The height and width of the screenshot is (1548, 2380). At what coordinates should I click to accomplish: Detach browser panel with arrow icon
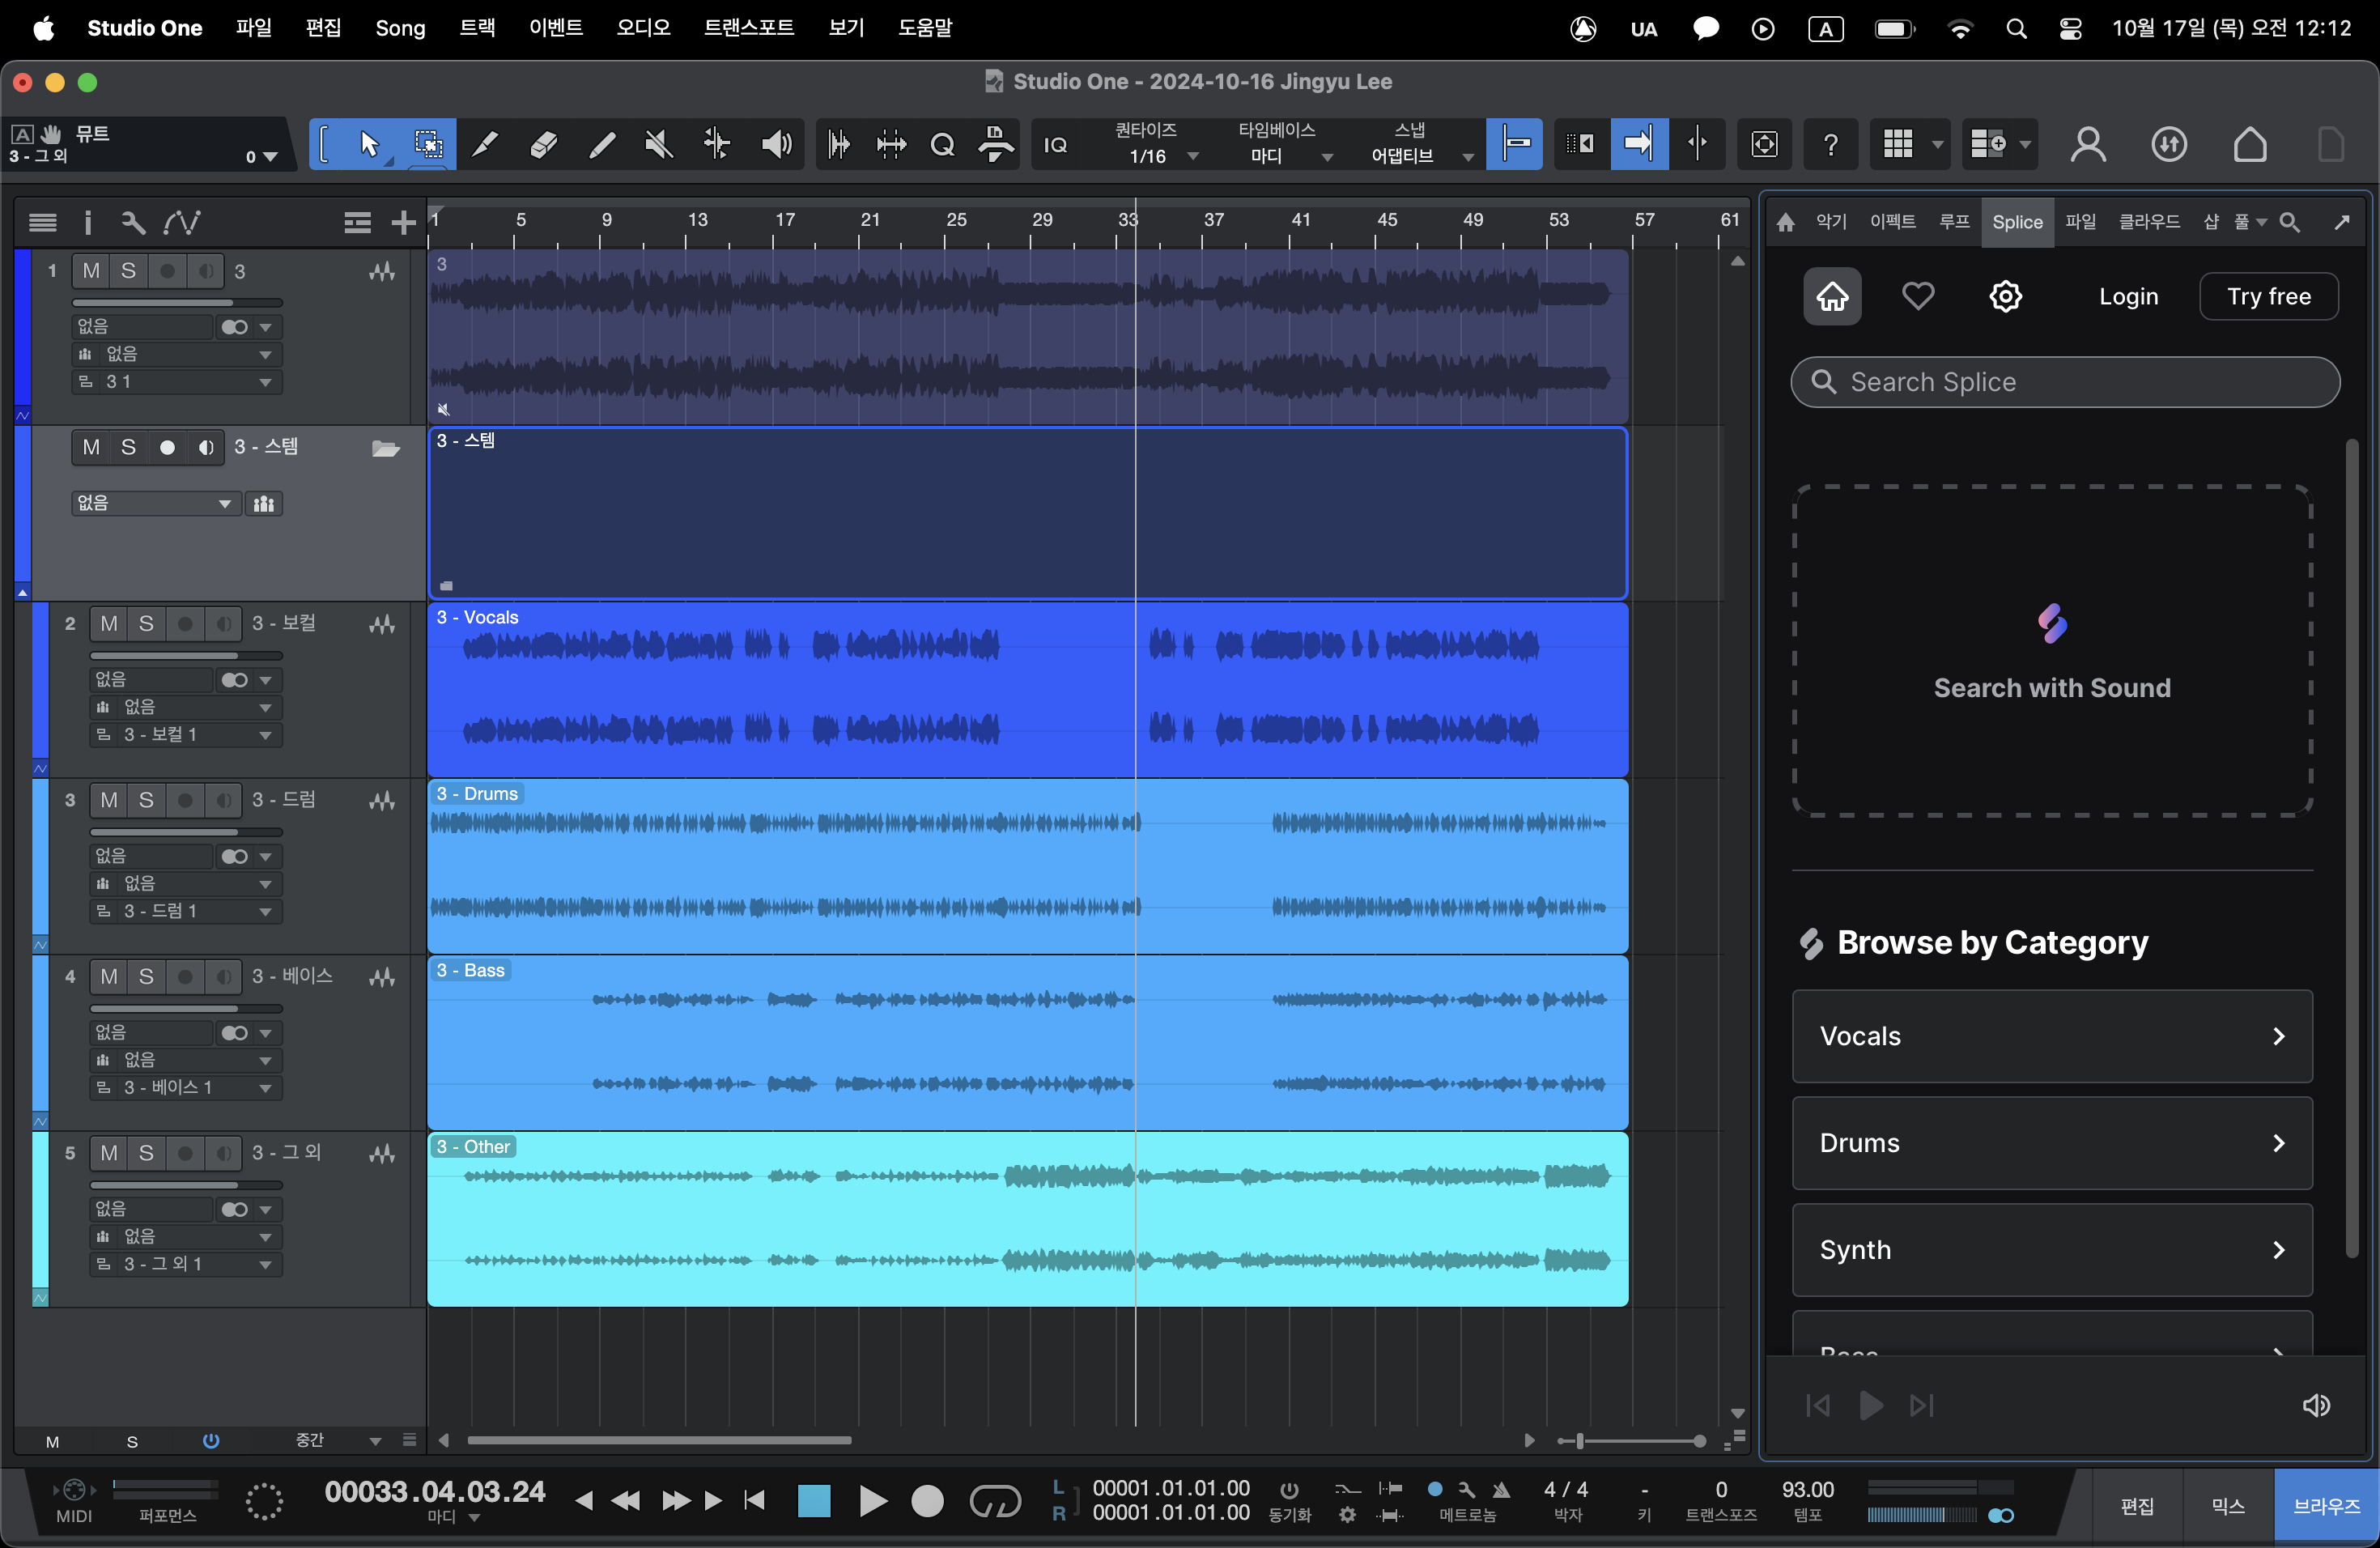pyautogui.click(x=2342, y=222)
